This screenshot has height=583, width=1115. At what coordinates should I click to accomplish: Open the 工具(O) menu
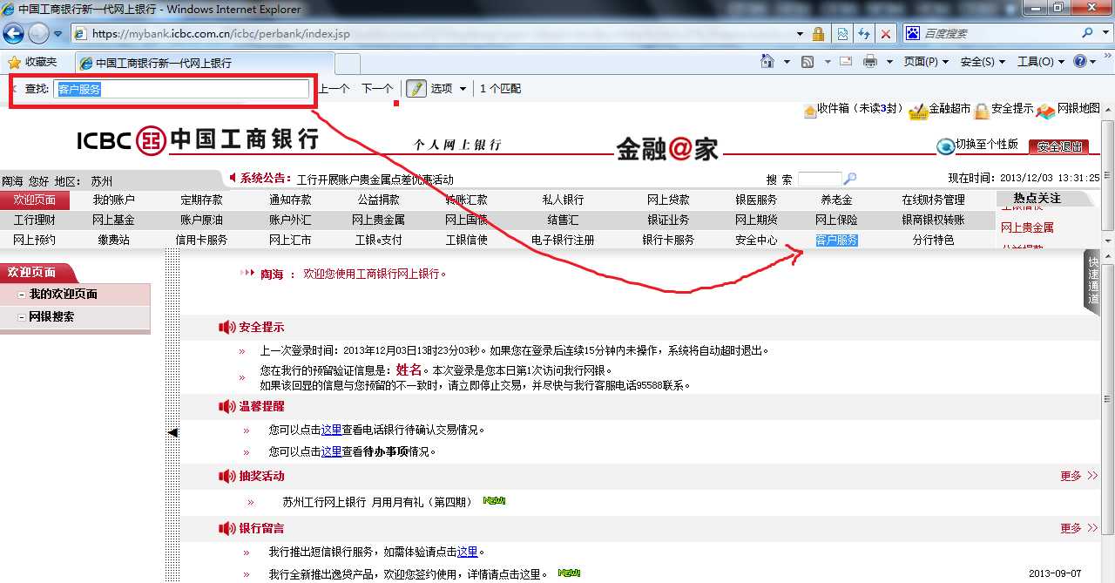1040,62
